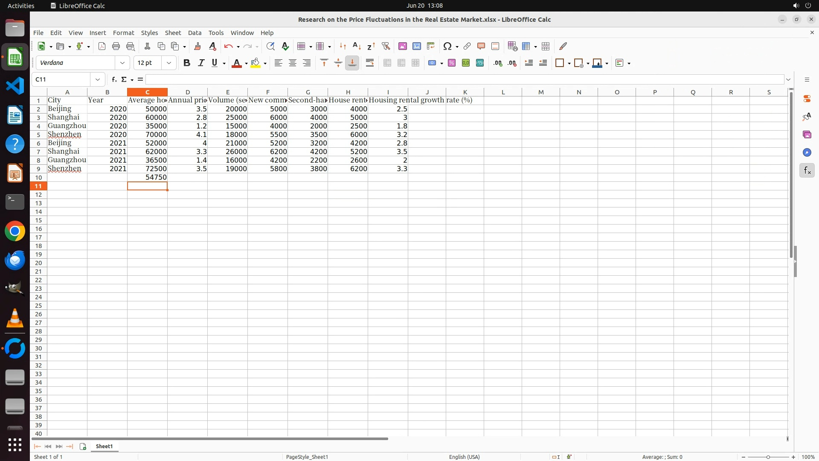Click the Insert Chart icon
The image size is (819, 461).
pos(416,46)
